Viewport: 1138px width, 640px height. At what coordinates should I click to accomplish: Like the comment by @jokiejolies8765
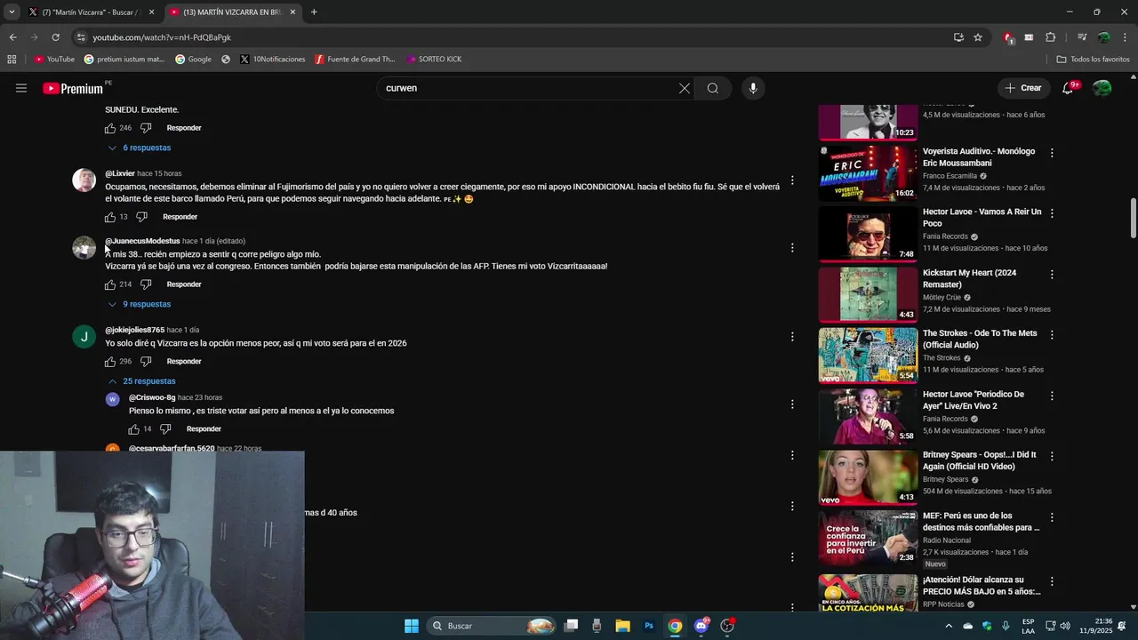(110, 362)
